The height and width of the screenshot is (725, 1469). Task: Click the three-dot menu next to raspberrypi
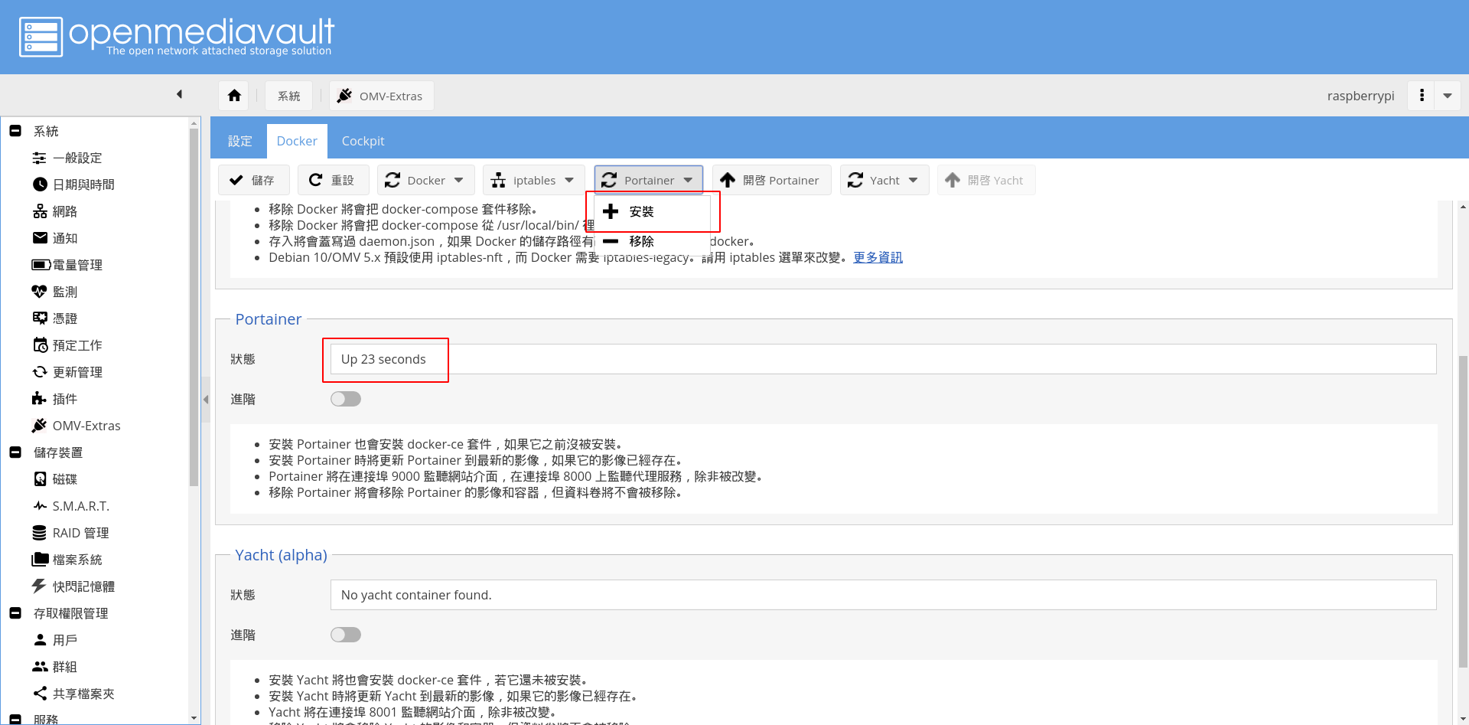coord(1422,96)
